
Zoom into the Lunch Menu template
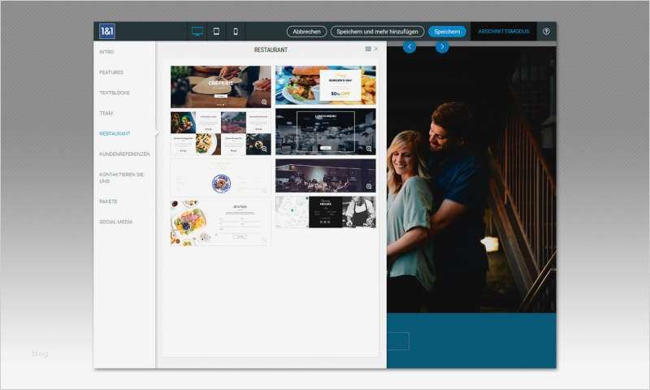tap(369, 149)
